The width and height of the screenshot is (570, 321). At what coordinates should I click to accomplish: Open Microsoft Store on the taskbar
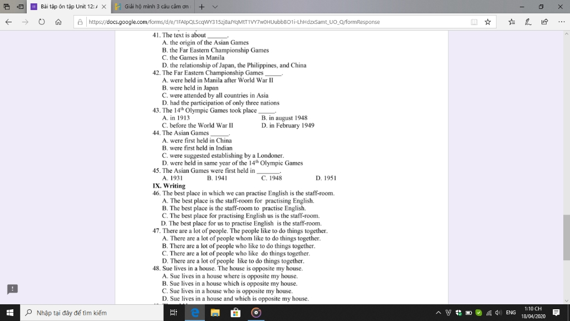coord(235,313)
